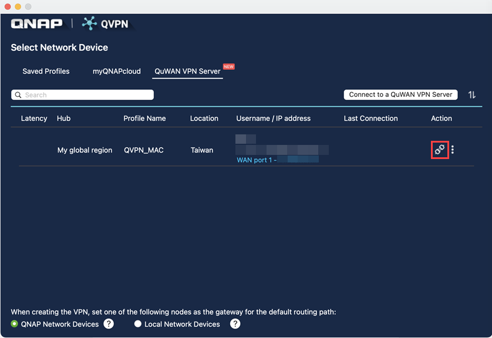Click the search magnifier icon
The image size is (492, 338).
coord(18,95)
